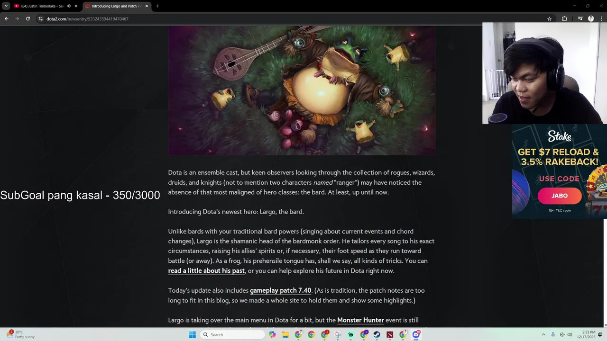This screenshot has width=607, height=341.
Task: Open File Explorer from the taskbar
Action: 285,335
